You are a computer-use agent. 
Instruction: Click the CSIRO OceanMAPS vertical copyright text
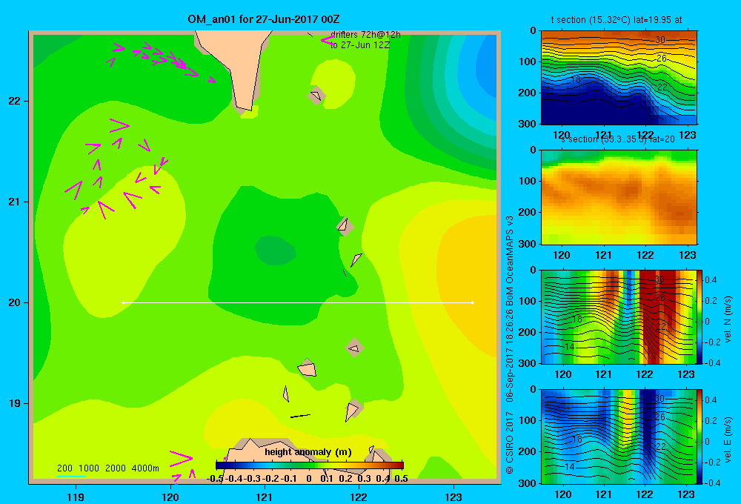point(510,345)
